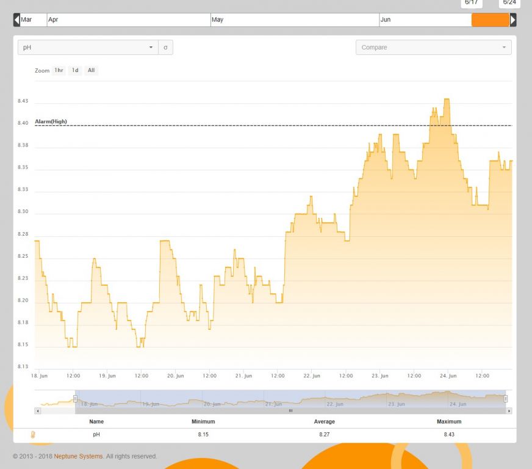Click the orange selected range in timeline
This screenshot has width=532, height=469.
[x=490, y=20]
